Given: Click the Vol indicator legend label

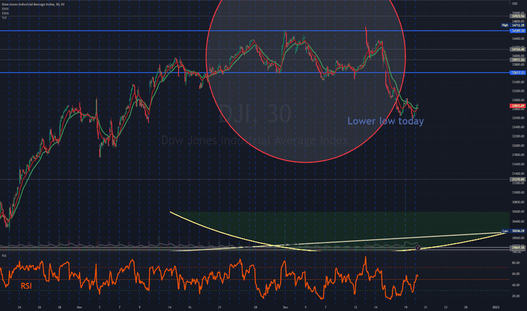Looking at the screenshot, I should 4,18.
